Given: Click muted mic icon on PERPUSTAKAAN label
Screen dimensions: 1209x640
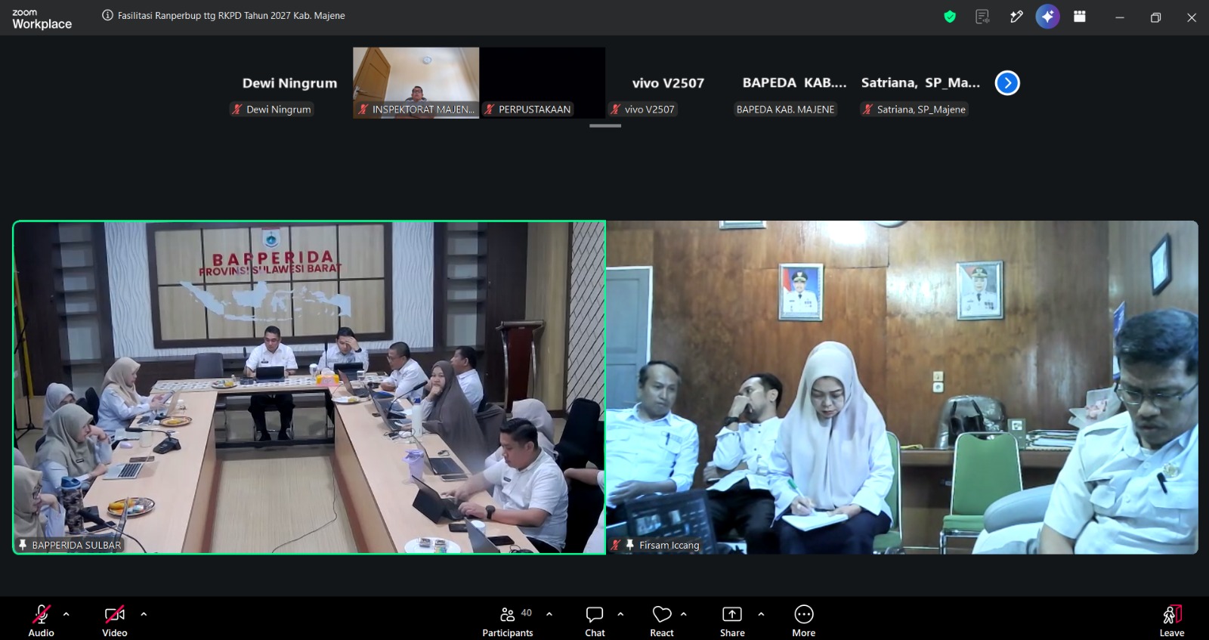Looking at the screenshot, I should pyautogui.click(x=490, y=110).
